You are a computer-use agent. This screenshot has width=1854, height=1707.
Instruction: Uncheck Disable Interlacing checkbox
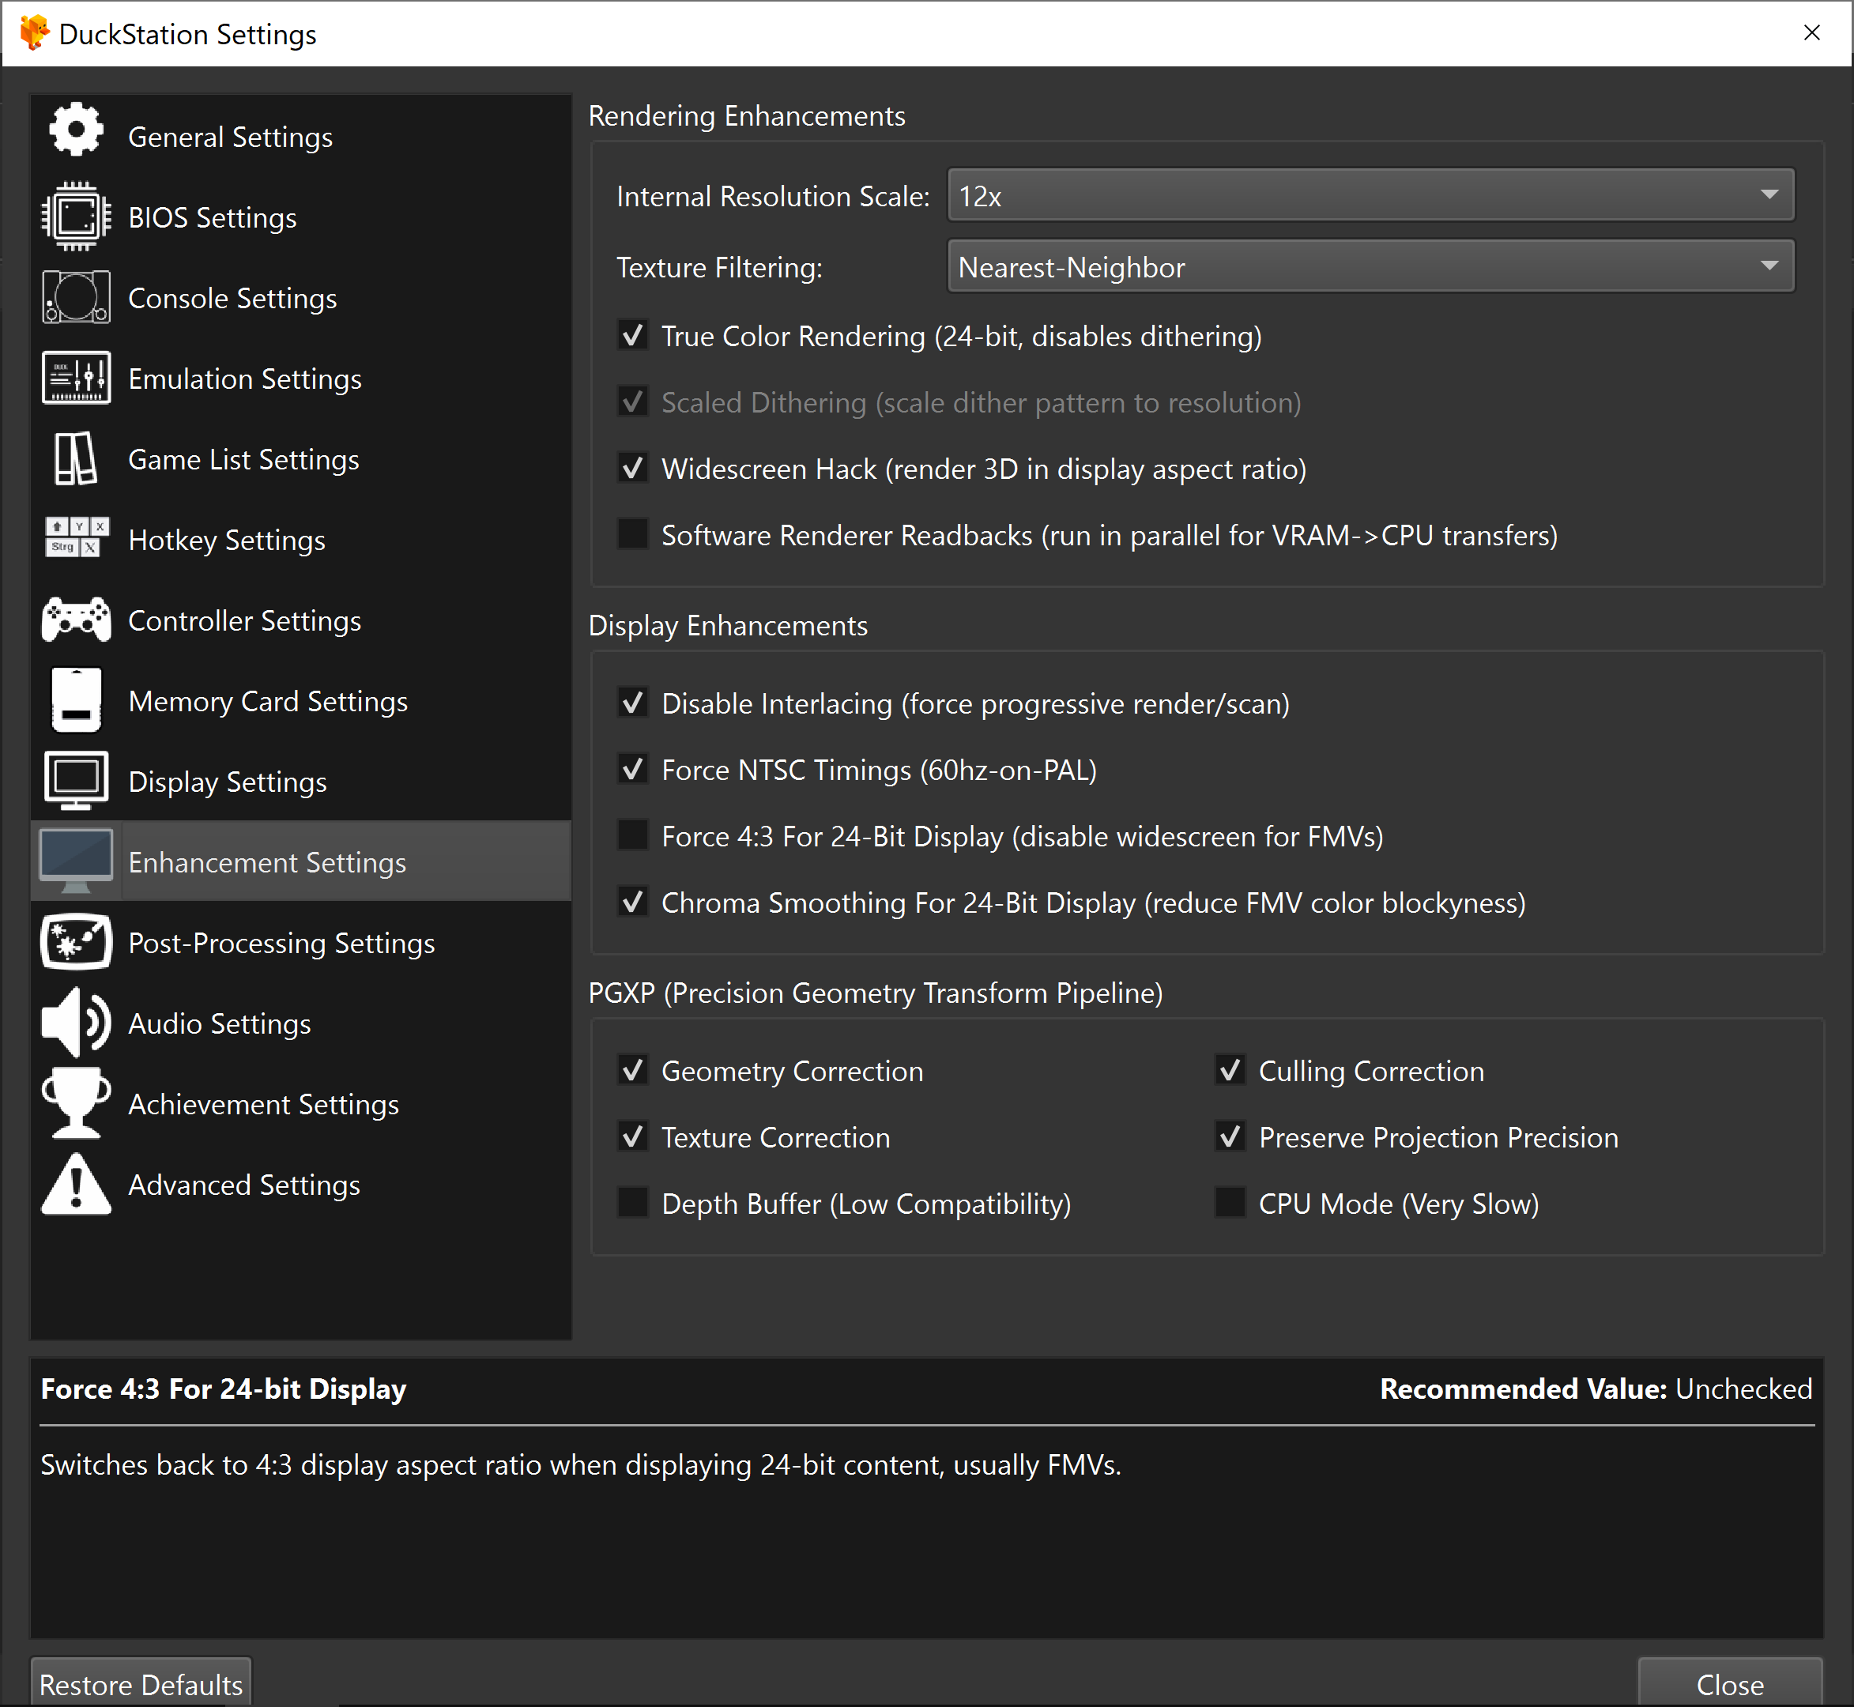[x=633, y=702]
